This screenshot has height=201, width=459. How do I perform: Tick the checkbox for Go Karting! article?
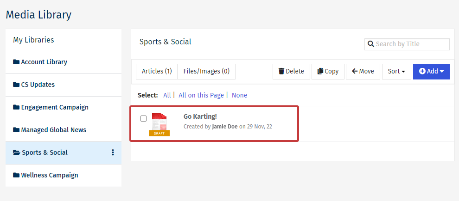coord(144,119)
